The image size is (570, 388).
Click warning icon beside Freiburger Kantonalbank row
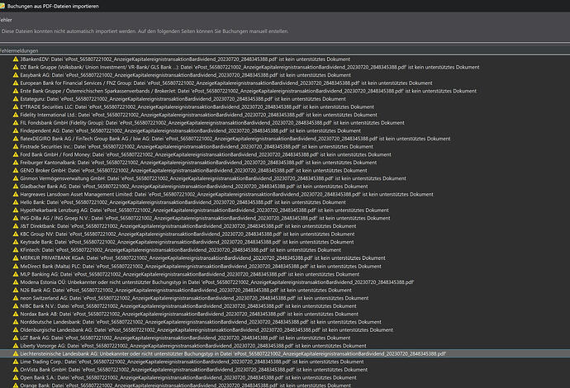pos(15,163)
